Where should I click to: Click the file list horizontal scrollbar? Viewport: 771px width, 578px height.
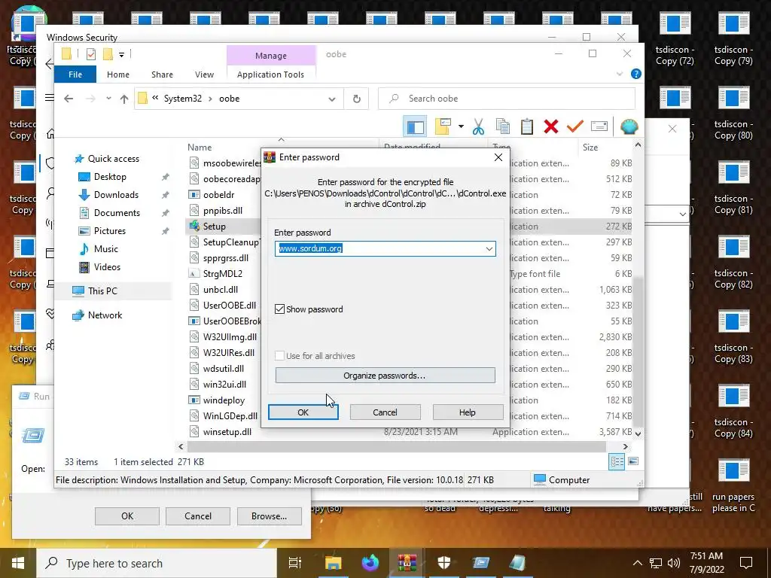[396, 446]
